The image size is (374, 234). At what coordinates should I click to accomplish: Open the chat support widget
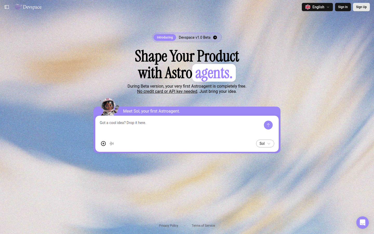click(363, 223)
